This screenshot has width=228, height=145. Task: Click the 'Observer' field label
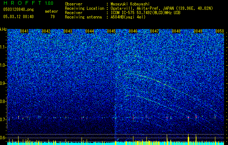point(74,4)
